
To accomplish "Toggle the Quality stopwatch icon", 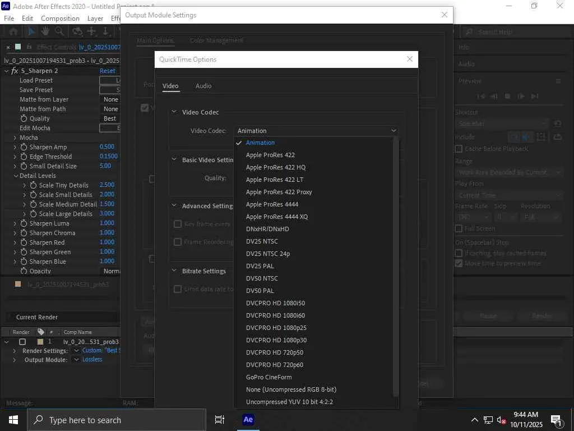I will 24,118.
